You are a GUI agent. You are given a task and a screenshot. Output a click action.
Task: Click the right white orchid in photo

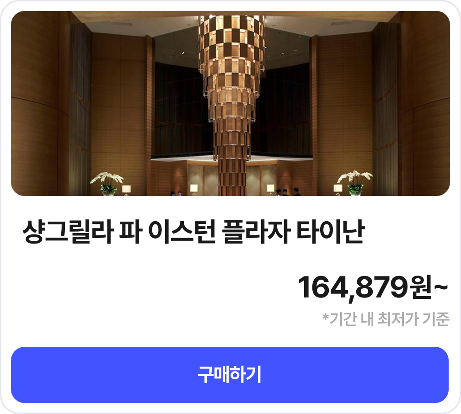pyautogui.click(x=355, y=182)
